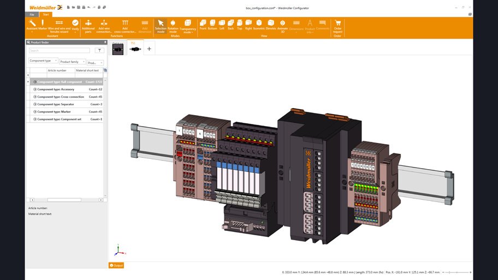Toggle Rotation mode
This screenshot has height=280, width=498.
(173, 26)
